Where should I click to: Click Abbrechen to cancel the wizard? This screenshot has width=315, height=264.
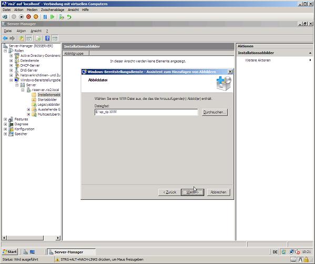click(x=218, y=192)
